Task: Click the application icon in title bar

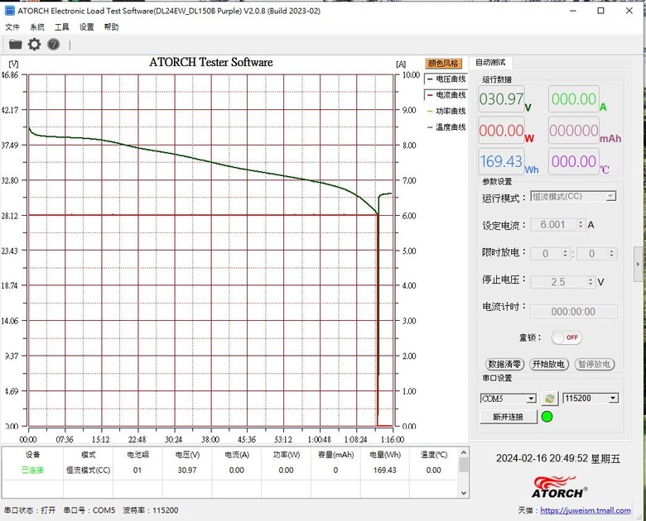Action: click(x=9, y=11)
